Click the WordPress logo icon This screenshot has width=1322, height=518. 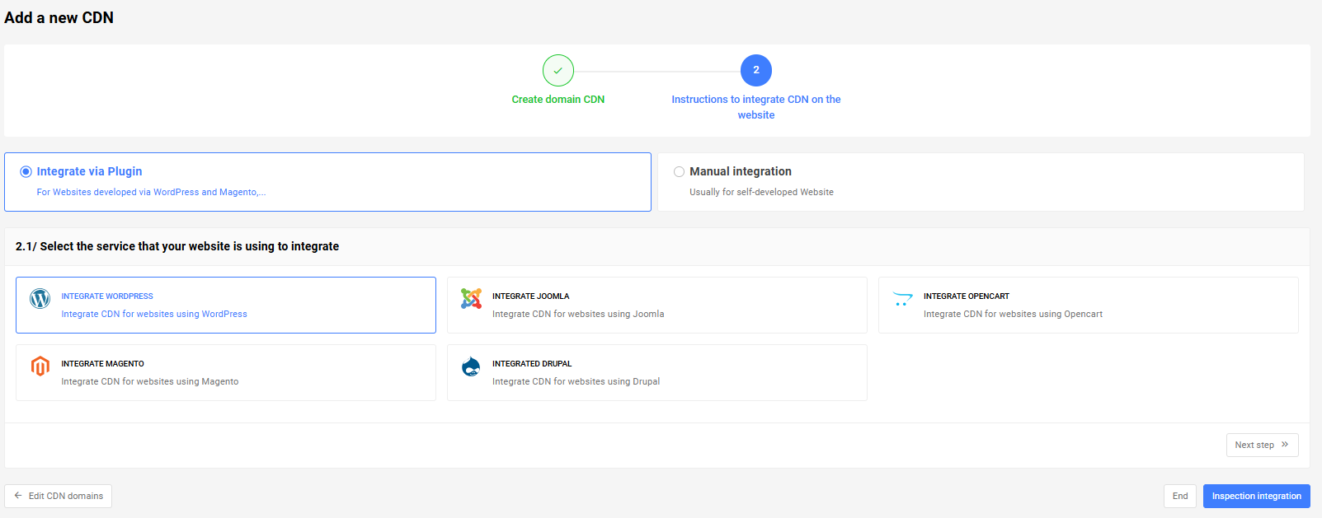point(40,299)
